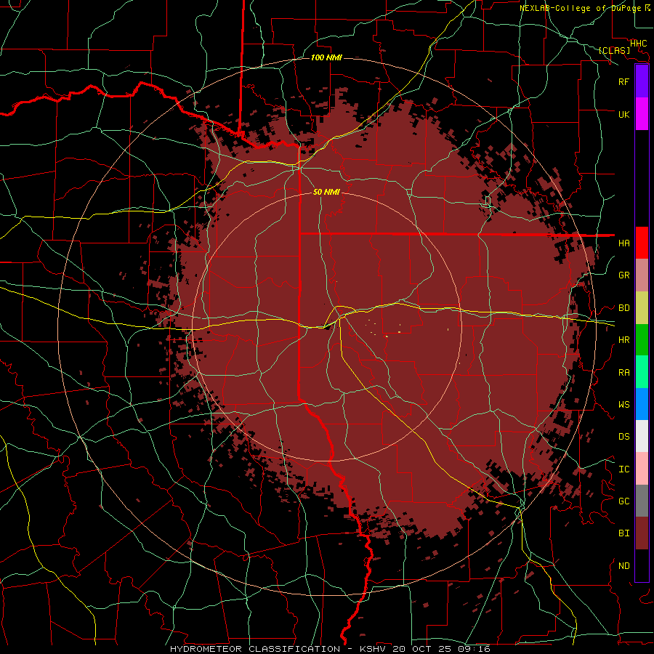Screen dimensions: 654x654
Task: Click the UK legend label
Action: [623, 114]
